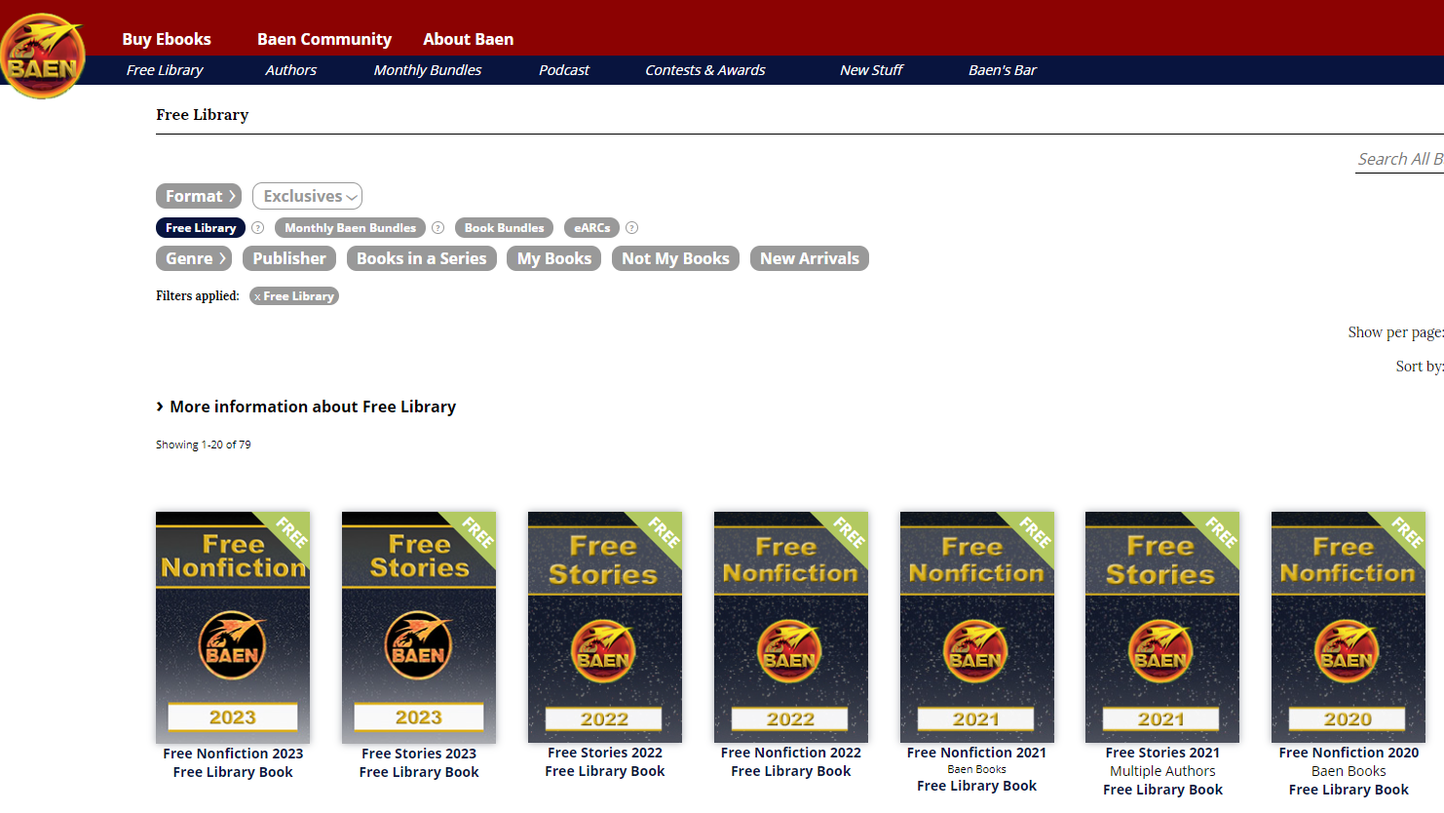Open the Free Nonfiction 2023 book cover
Image resolution: width=1444 pixels, height=813 pixels.
pyautogui.click(x=233, y=628)
